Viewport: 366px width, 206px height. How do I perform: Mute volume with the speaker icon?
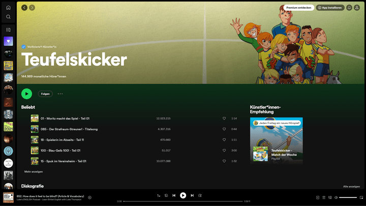pos(336,197)
